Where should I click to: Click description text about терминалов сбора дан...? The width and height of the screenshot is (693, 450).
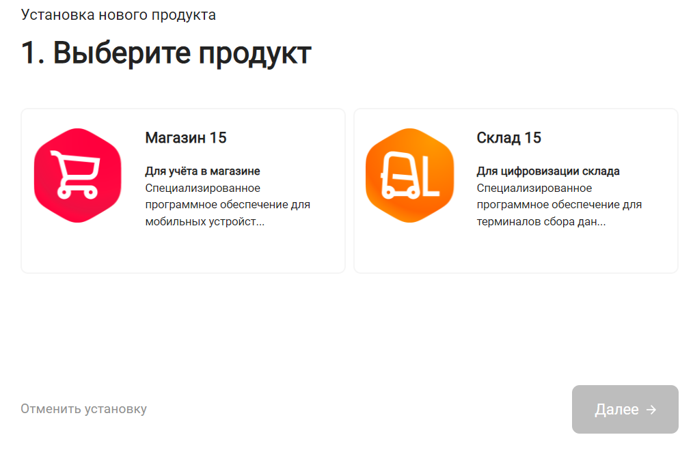coord(559,205)
